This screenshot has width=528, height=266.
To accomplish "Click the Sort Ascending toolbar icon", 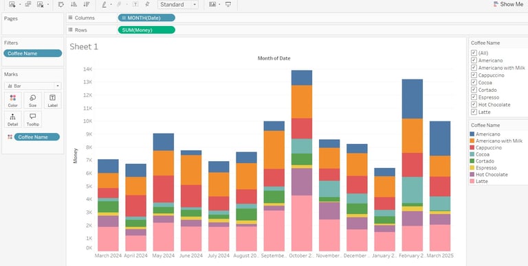I will tap(74, 4).
